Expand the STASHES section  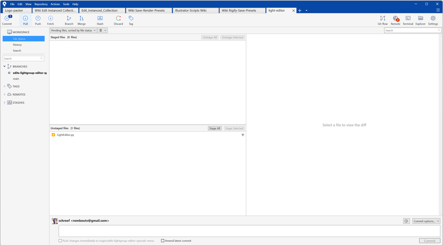[4, 103]
